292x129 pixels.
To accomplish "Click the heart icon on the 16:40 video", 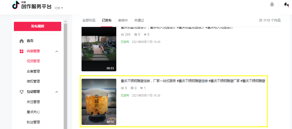I will coord(145,35).
